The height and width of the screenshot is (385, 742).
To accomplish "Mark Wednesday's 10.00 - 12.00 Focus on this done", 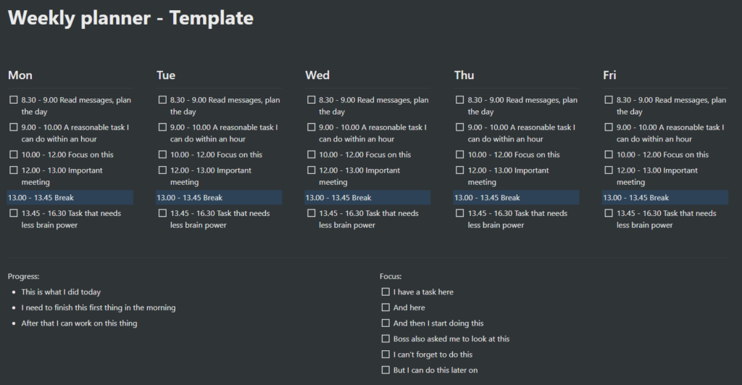I will point(312,154).
